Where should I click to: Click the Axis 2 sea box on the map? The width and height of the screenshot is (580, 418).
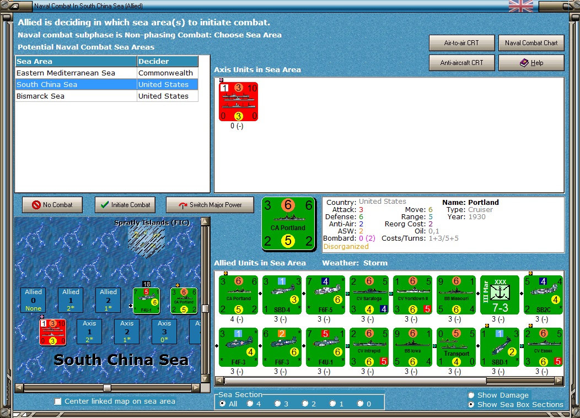click(x=127, y=332)
